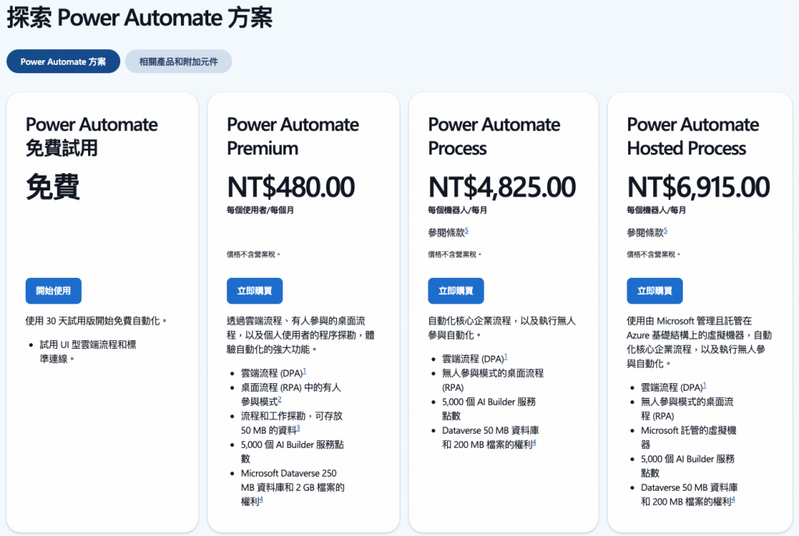Screen dimensions: 799x536
Task: Click the Power Automate Hosted Process heading
Action: [x=693, y=136]
